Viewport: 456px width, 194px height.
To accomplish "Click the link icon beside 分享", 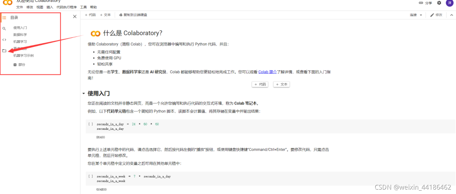I will point(421,3).
